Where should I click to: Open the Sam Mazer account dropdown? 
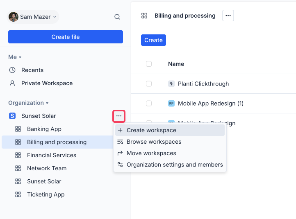click(x=34, y=17)
